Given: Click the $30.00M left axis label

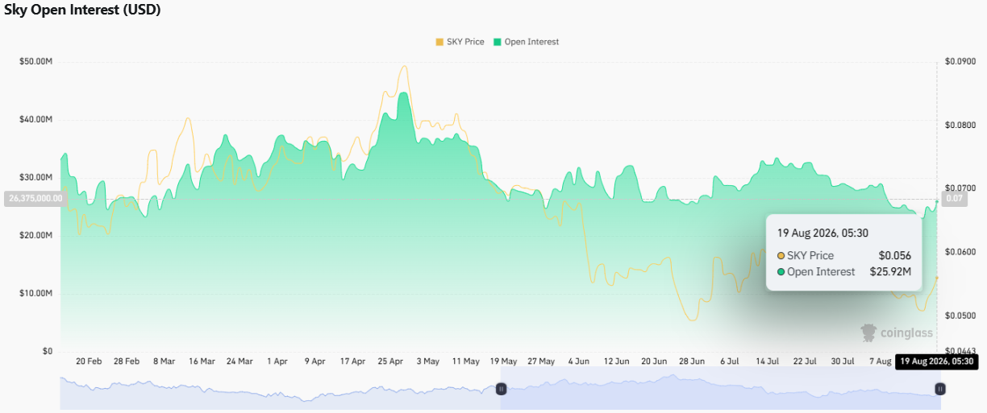Looking at the screenshot, I should click(35, 177).
